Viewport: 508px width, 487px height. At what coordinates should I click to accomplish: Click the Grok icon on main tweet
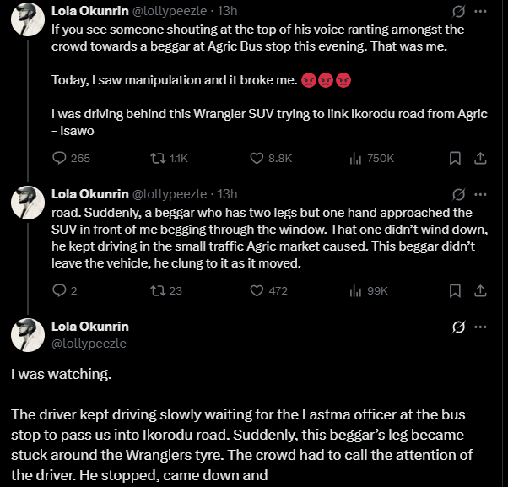tap(459, 327)
